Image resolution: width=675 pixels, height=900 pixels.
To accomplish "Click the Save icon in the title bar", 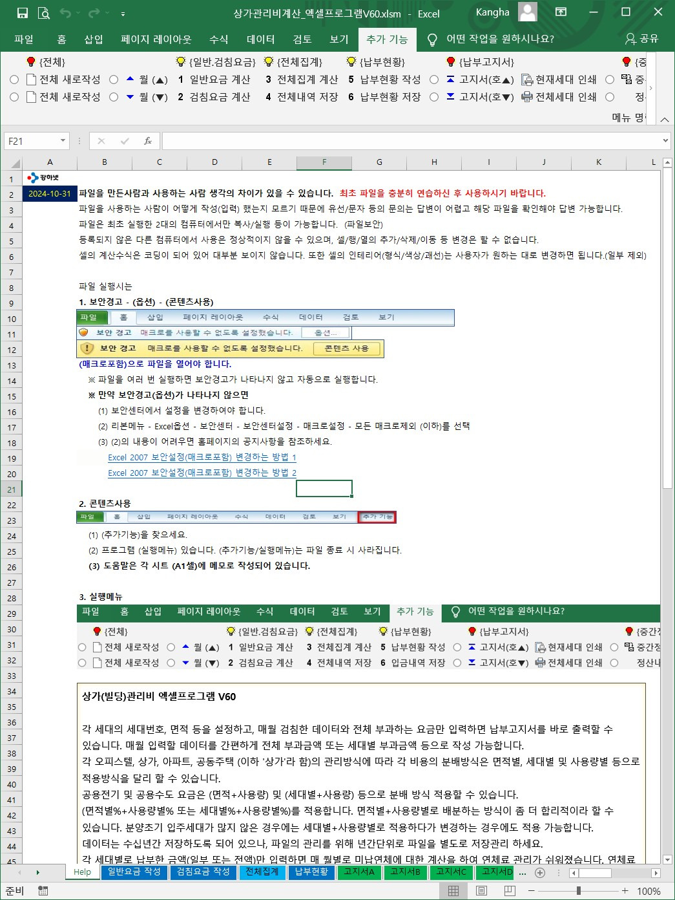I will [23, 13].
